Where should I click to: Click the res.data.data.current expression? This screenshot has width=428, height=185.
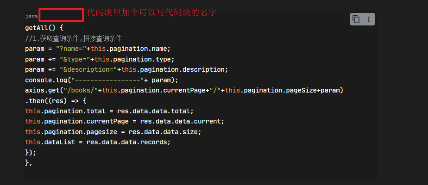182,121
